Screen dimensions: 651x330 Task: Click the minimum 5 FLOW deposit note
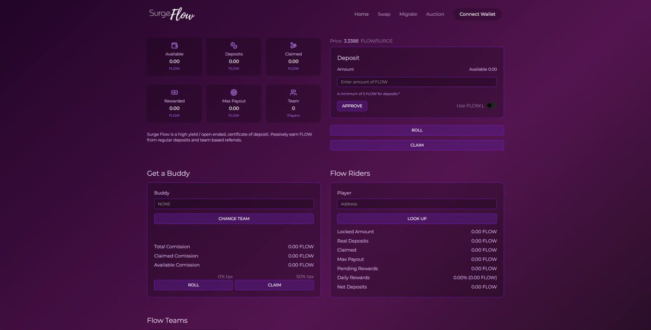point(368,94)
